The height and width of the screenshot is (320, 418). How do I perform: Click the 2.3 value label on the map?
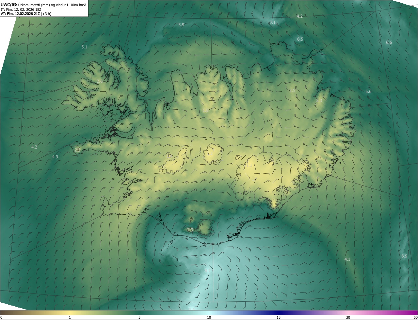pyautogui.click(x=319, y=101)
